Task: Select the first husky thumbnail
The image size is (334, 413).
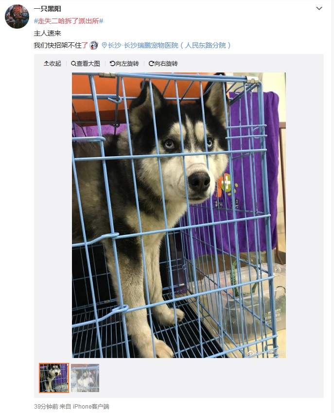Action: (54, 378)
